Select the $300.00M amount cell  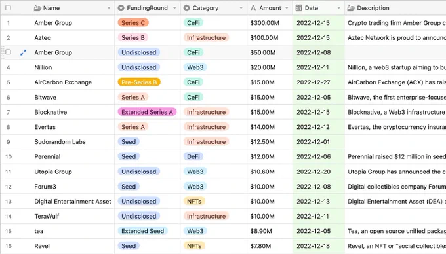coord(270,23)
